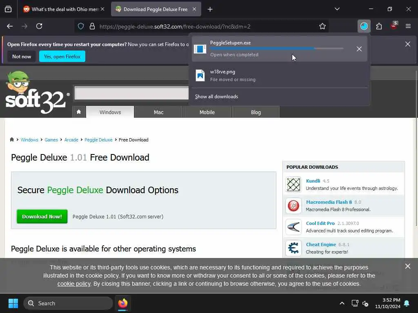Viewport: 418px width, 313px height.
Task: Open Windows Start menu
Action: click(13, 303)
